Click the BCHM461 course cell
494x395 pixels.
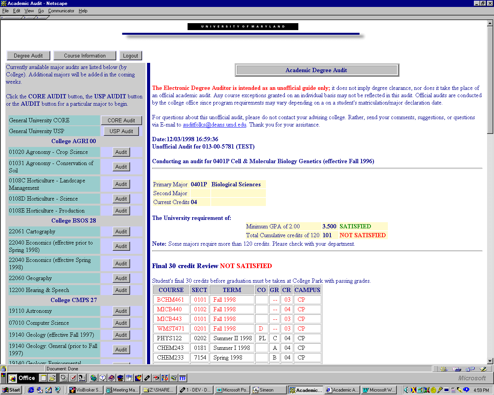click(x=171, y=300)
